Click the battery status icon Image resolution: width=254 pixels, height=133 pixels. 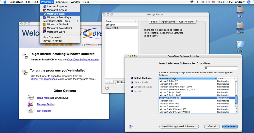tap(208, 2)
